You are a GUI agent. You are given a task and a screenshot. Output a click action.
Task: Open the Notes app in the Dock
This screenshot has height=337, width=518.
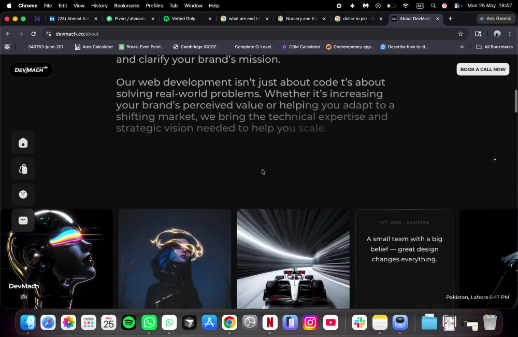(380, 322)
